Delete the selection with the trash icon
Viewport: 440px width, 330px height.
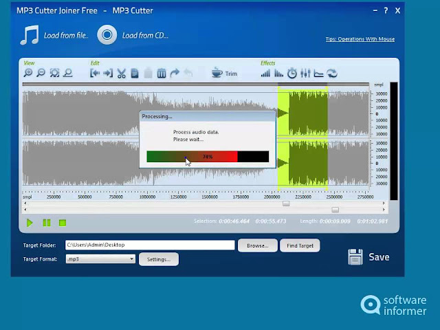point(162,74)
